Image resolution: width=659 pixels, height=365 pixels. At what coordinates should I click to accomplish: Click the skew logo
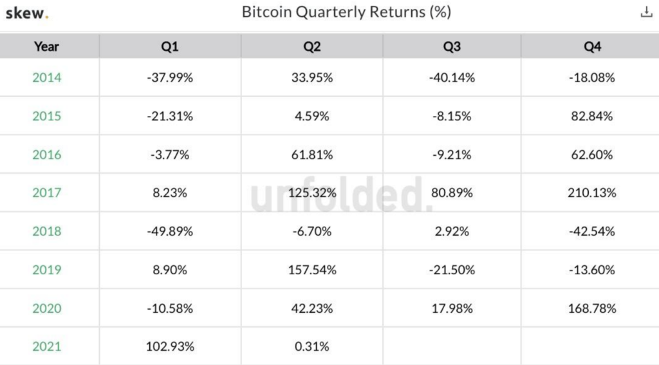click(x=27, y=12)
